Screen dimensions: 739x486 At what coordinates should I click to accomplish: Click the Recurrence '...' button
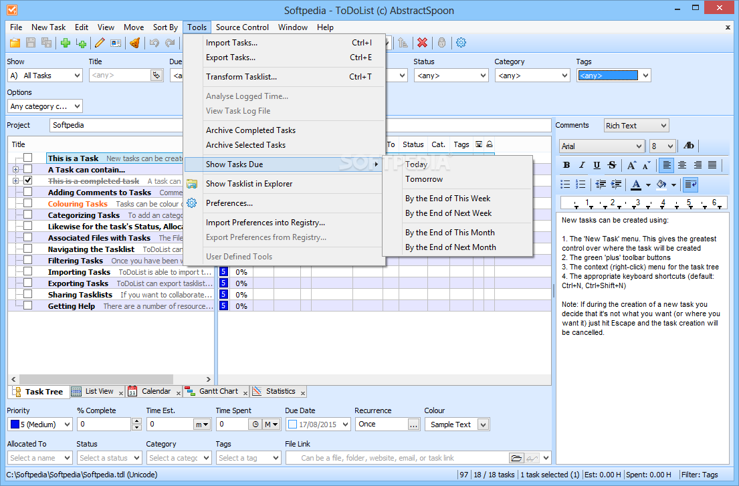coord(413,424)
